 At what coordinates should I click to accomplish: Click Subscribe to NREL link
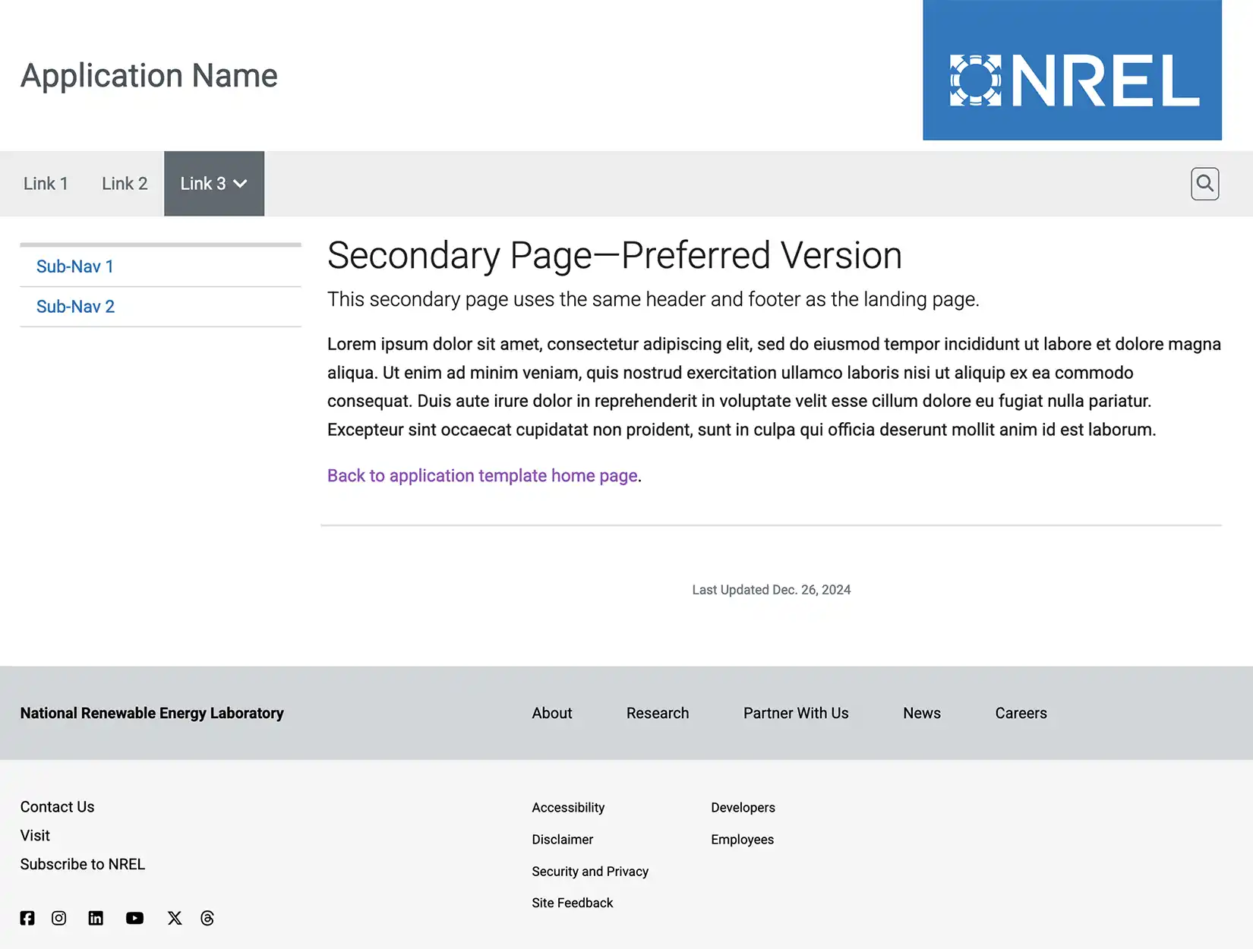point(83,865)
